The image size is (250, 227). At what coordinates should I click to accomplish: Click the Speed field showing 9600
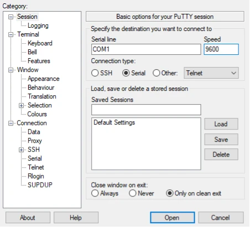click(x=221, y=49)
